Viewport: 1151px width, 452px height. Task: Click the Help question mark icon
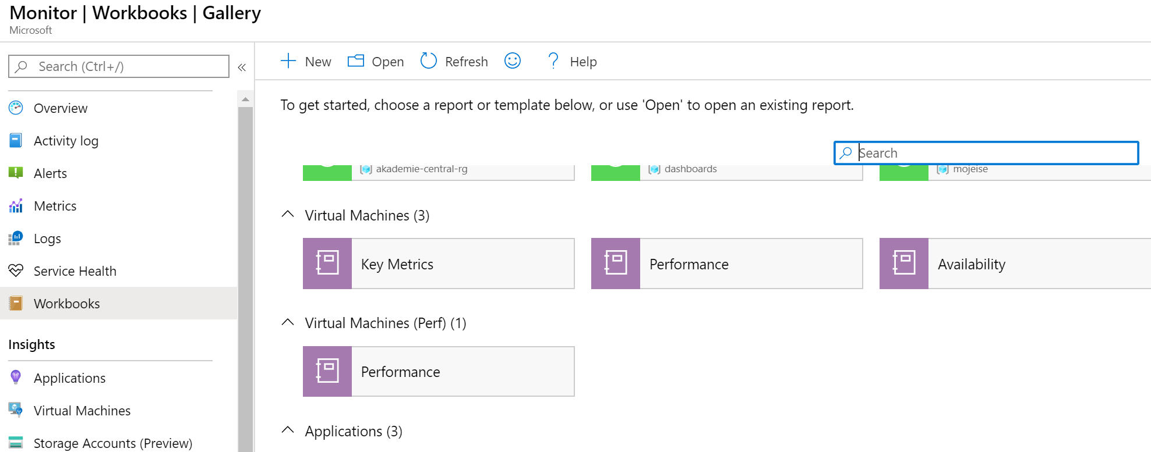(553, 61)
